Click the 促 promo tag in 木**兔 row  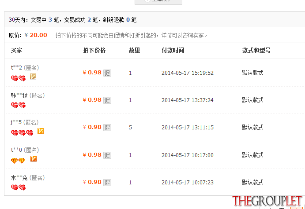click(x=107, y=183)
